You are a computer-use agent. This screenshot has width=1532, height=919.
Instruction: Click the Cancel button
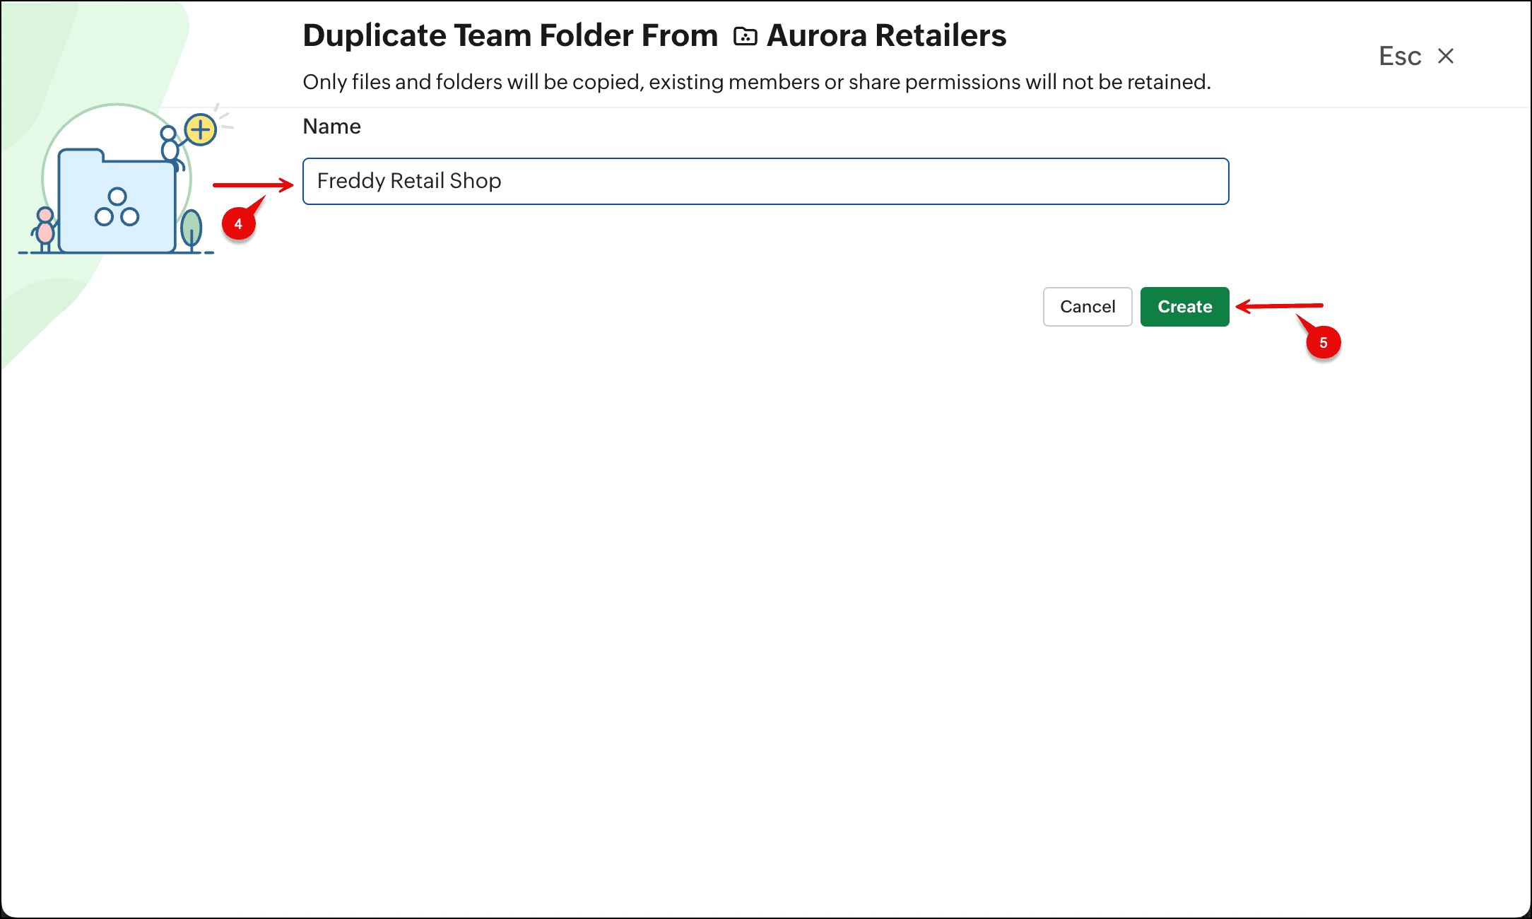coord(1087,307)
